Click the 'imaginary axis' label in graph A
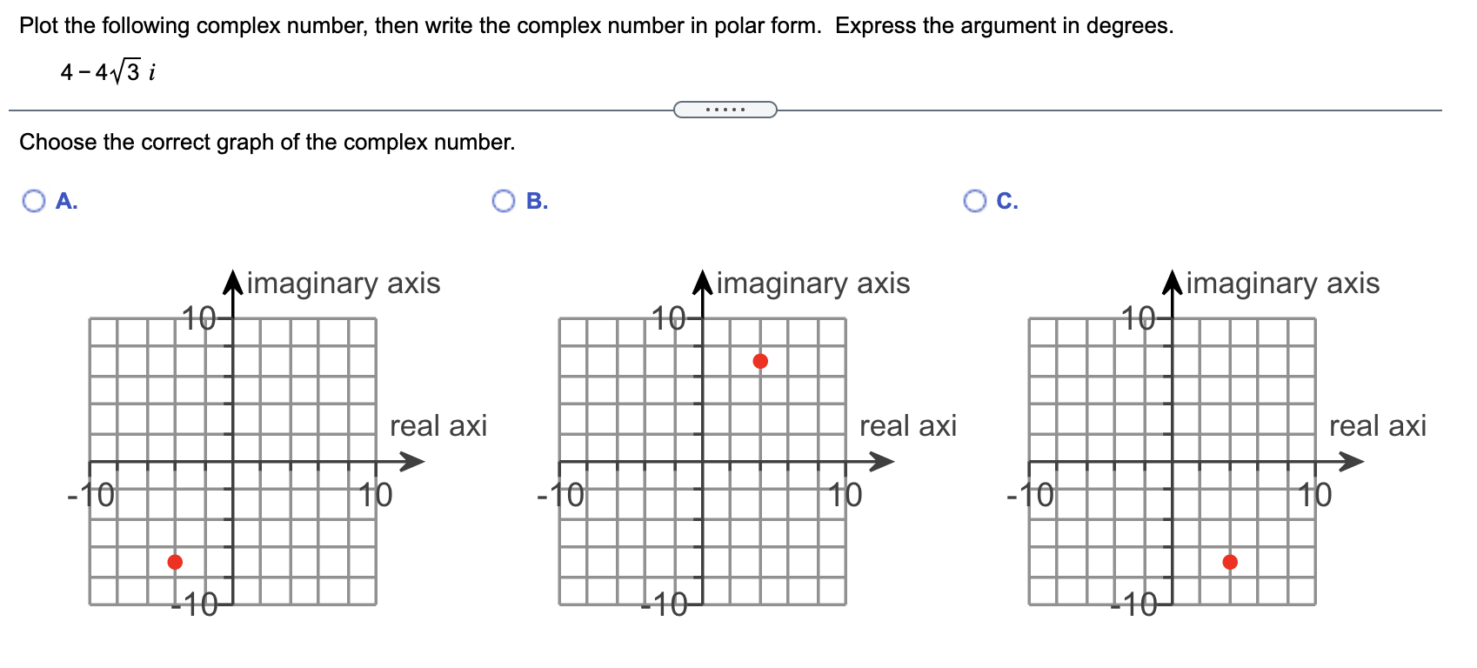The image size is (1477, 668). tap(342, 284)
